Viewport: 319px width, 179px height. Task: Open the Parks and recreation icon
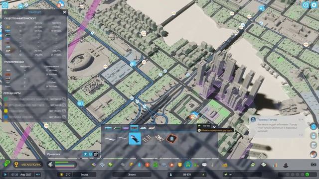pos(196,165)
